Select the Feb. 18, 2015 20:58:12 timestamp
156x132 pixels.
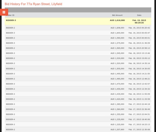click(139, 48)
